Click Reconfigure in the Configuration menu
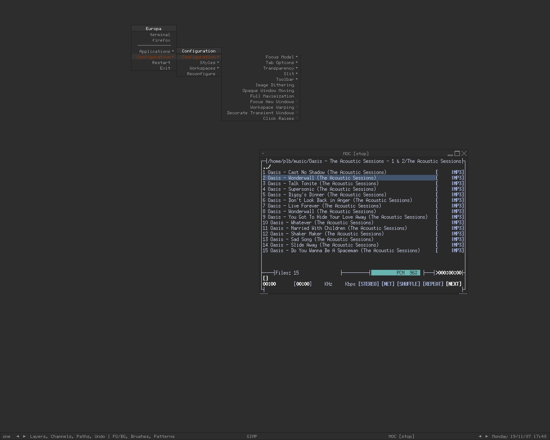 (x=199, y=74)
